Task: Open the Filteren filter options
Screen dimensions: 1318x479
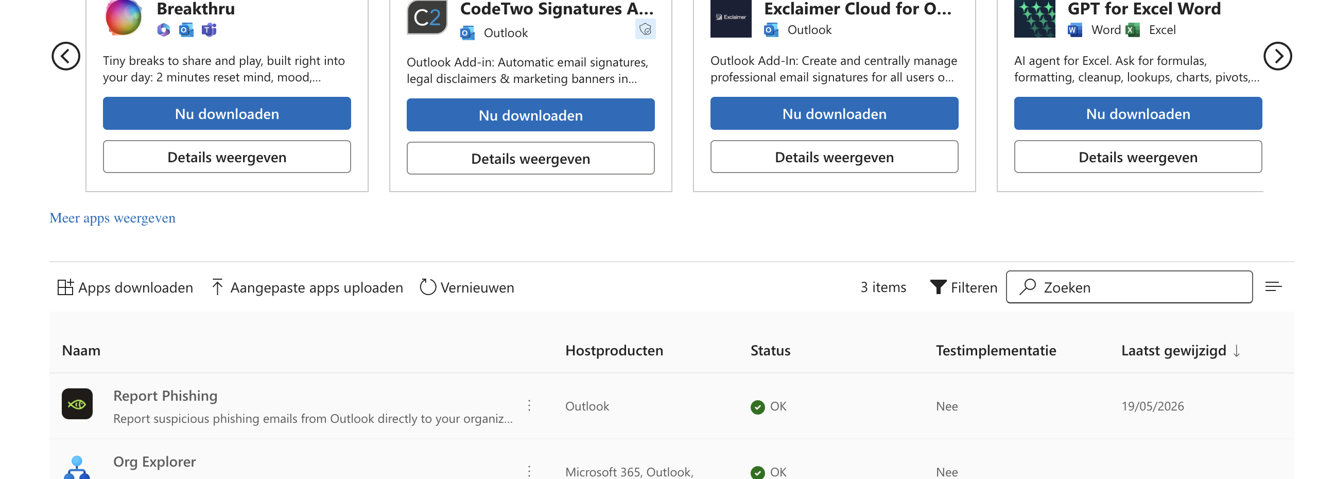Action: (964, 287)
